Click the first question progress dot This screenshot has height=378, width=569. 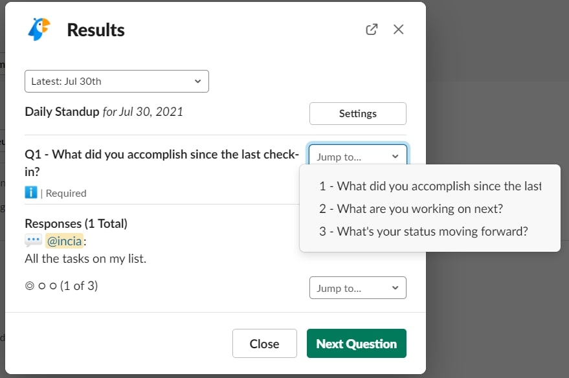click(29, 285)
